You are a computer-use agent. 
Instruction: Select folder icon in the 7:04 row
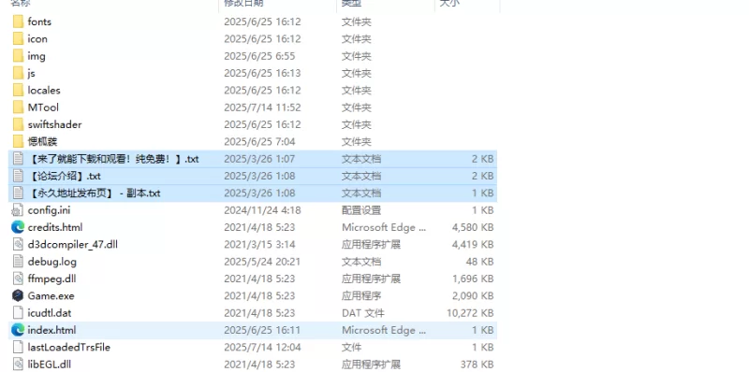point(18,142)
